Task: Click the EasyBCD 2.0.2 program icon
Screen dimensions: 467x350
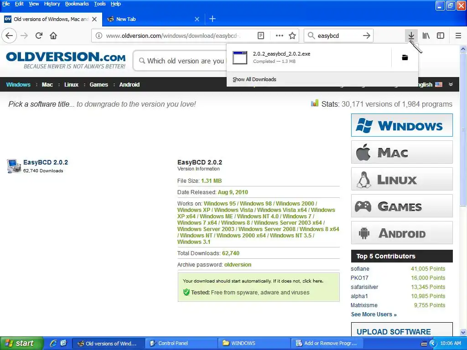Action: pyautogui.click(x=14, y=166)
